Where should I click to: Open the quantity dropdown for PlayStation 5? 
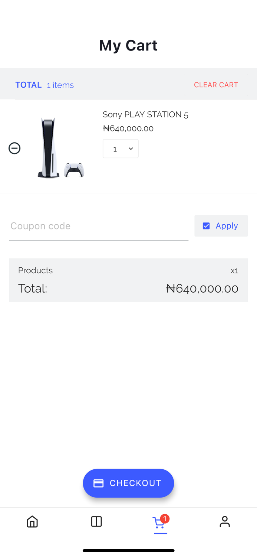[121, 148]
